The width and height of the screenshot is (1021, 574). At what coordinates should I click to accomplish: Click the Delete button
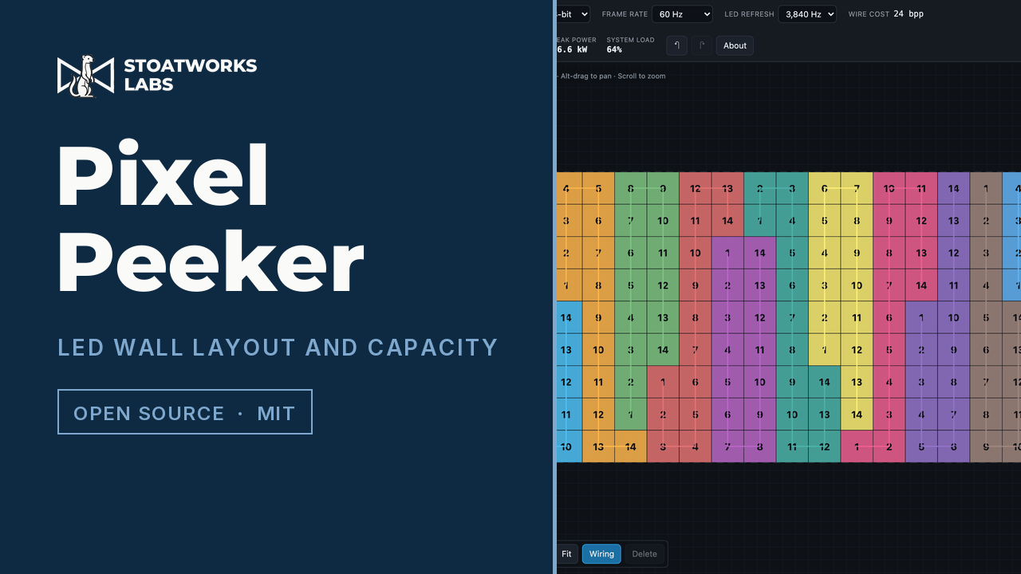(x=645, y=554)
